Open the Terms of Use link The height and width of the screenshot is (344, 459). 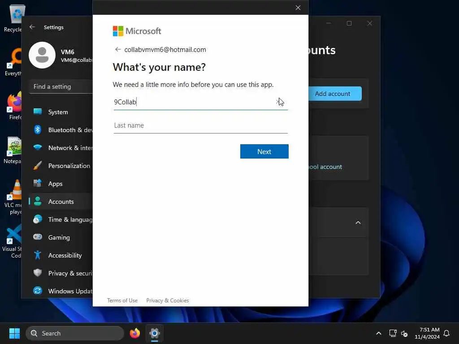pos(122,301)
